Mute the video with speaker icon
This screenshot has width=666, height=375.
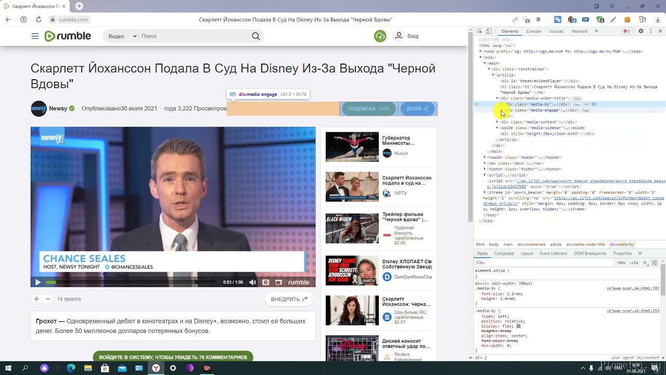coord(252,282)
